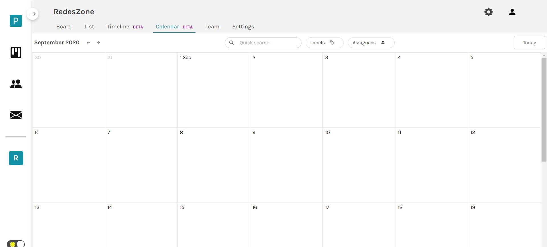Open the user profile icon
Viewport: 547px width, 247px height.
point(512,12)
